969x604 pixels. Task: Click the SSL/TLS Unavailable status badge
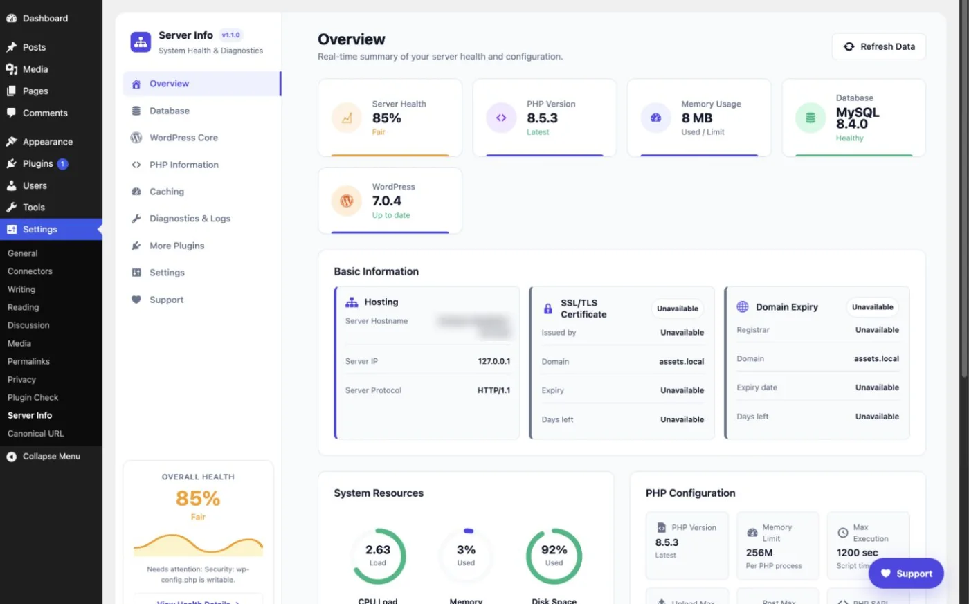[678, 309]
